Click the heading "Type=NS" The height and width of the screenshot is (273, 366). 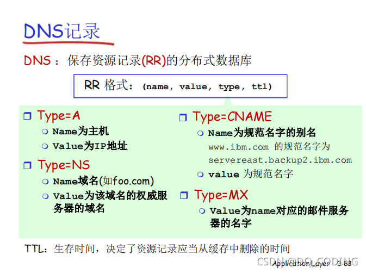[64, 165]
